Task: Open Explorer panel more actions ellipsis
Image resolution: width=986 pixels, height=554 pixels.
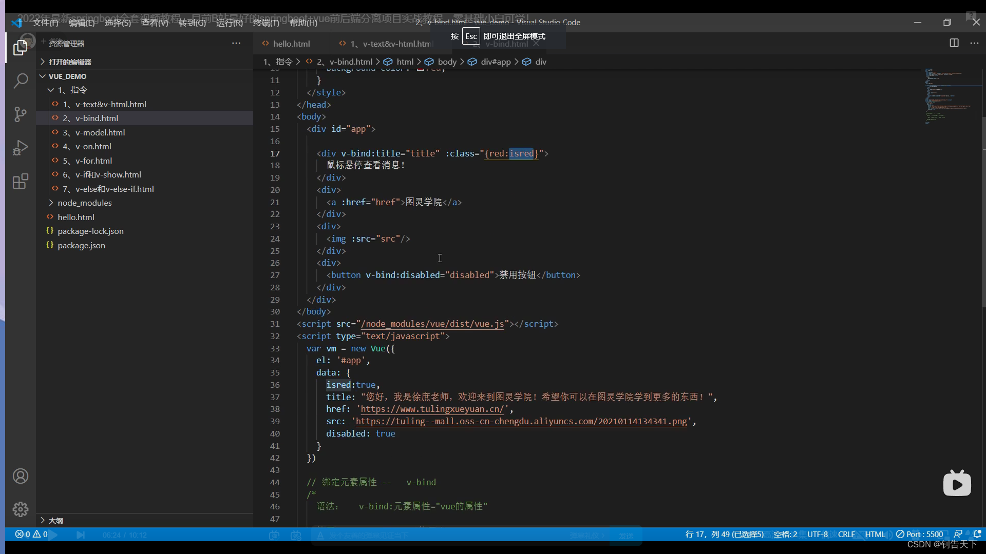Action: pos(236,43)
